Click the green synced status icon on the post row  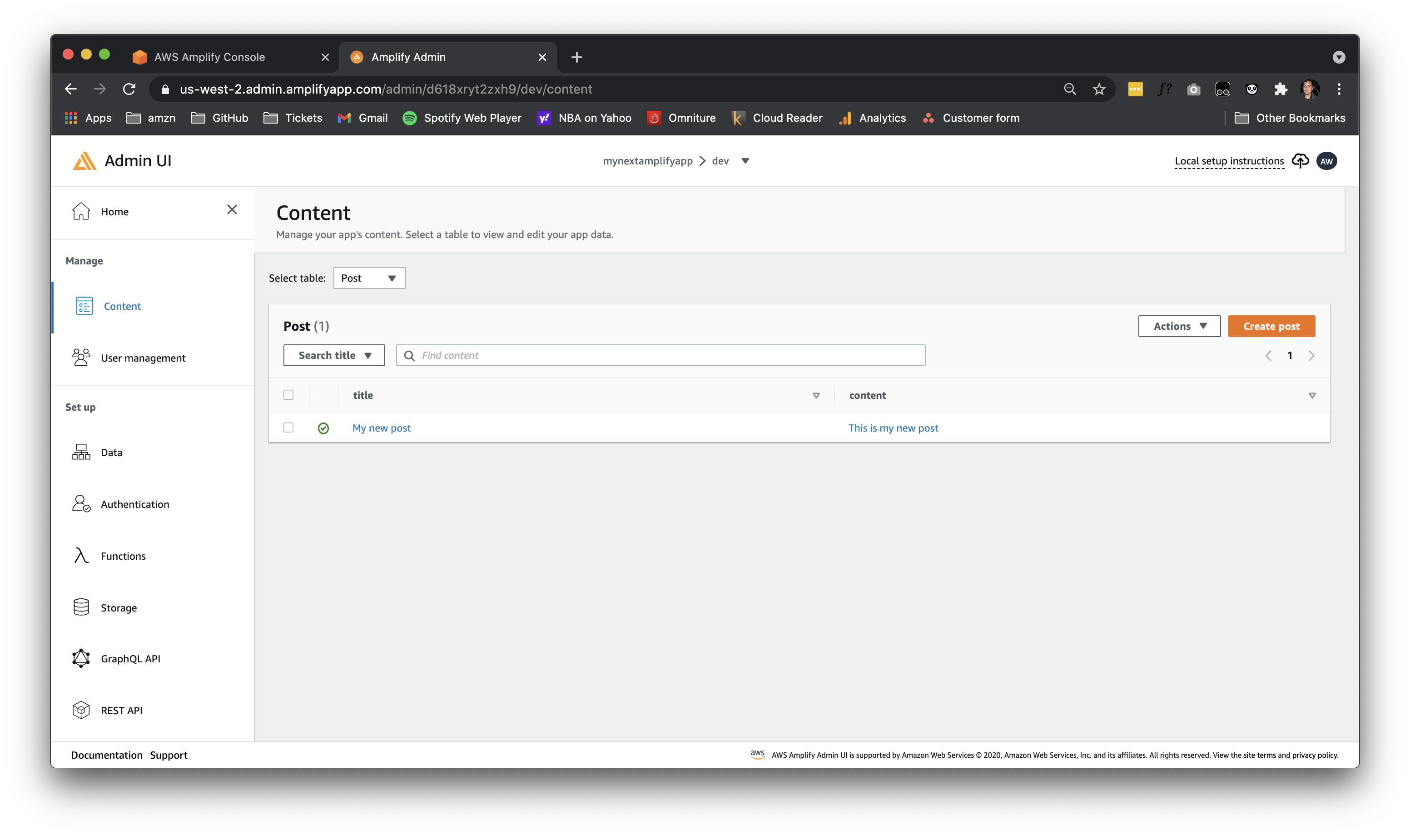pyautogui.click(x=323, y=427)
